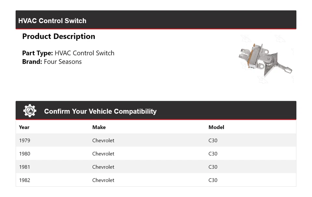The image size is (312, 197).
Task: Click Chevrolet in the 1980 row
Action: (103, 154)
